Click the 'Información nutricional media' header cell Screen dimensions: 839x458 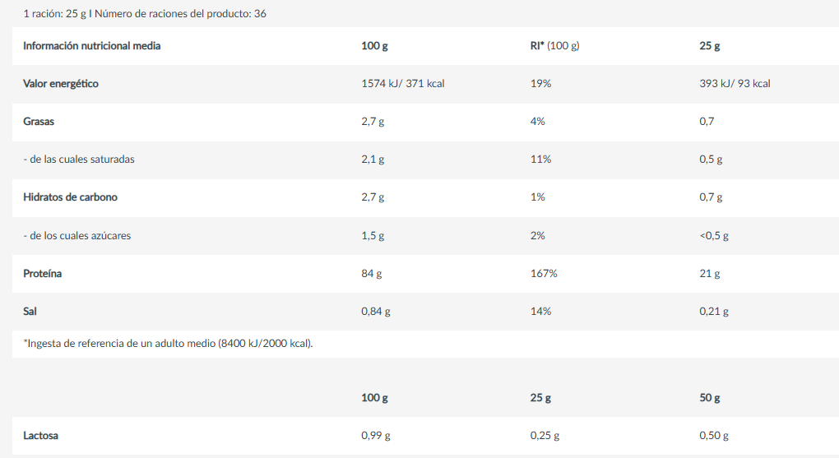[91, 46]
